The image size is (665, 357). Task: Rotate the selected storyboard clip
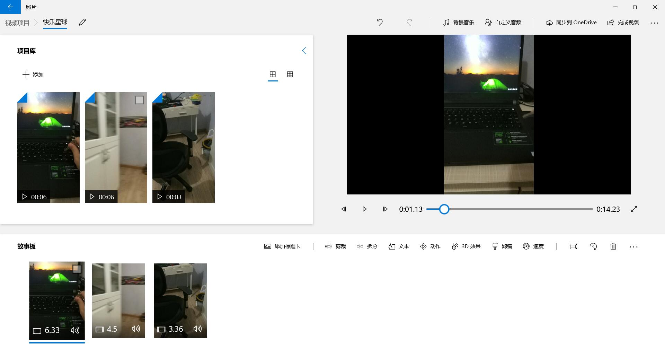593,246
